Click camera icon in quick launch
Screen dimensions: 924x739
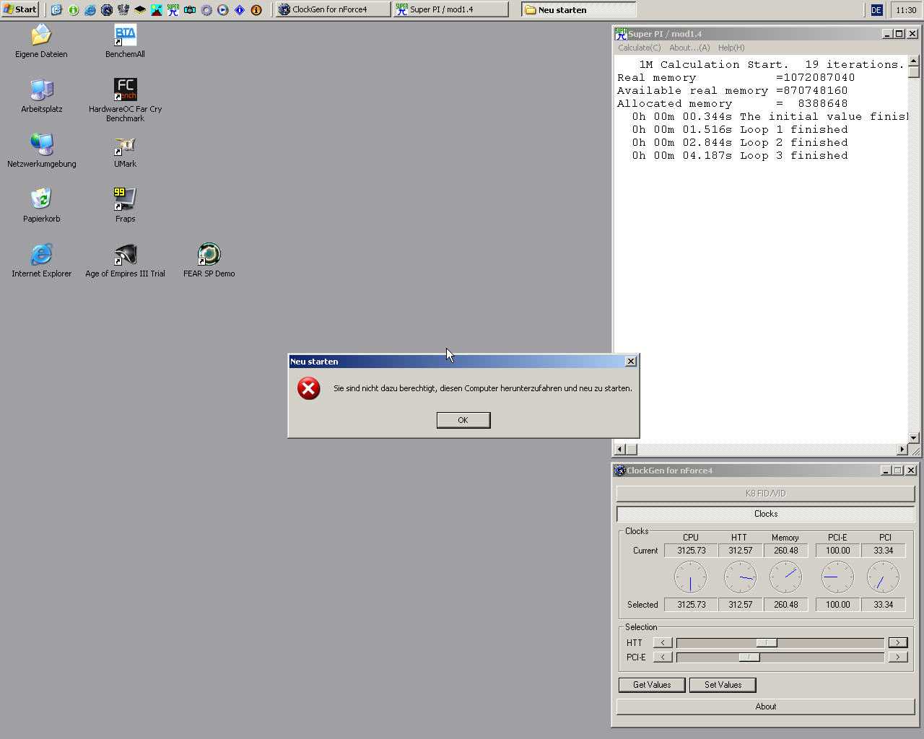(x=190, y=10)
